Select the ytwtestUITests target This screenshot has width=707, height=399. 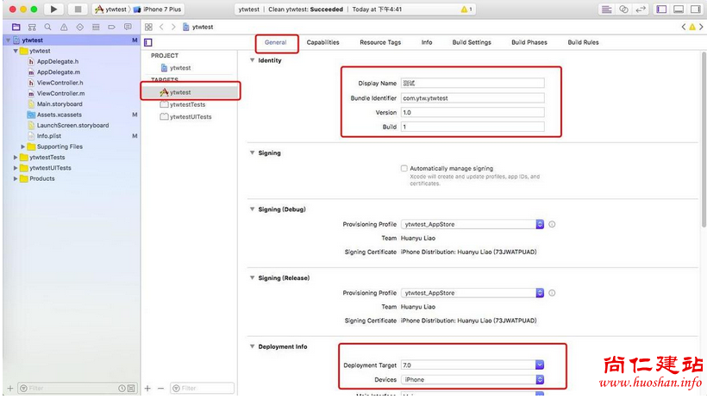(x=190, y=117)
